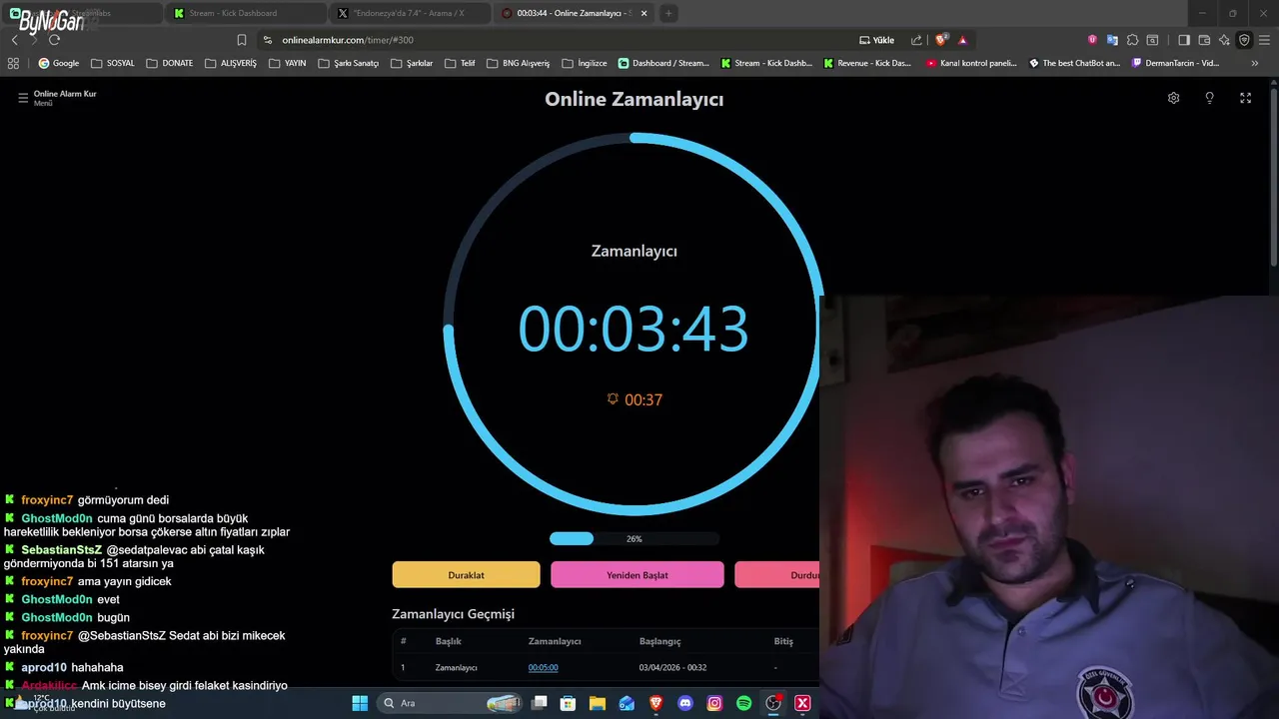Open Windows Start menu
Image resolution: width=1279 pixels, height=719 pixels.
click(x=360, y=703)
